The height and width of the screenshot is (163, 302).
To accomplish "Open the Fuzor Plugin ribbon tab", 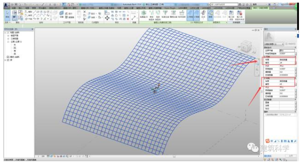I will 170,8.
